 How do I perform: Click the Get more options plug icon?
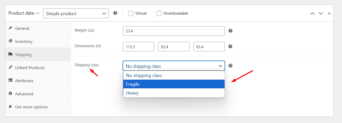pyautogui.click(x=11, y=107)
